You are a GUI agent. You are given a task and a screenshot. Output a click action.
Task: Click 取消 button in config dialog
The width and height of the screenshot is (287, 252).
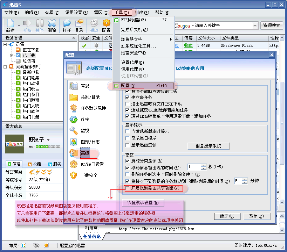[x=257, y=216]
